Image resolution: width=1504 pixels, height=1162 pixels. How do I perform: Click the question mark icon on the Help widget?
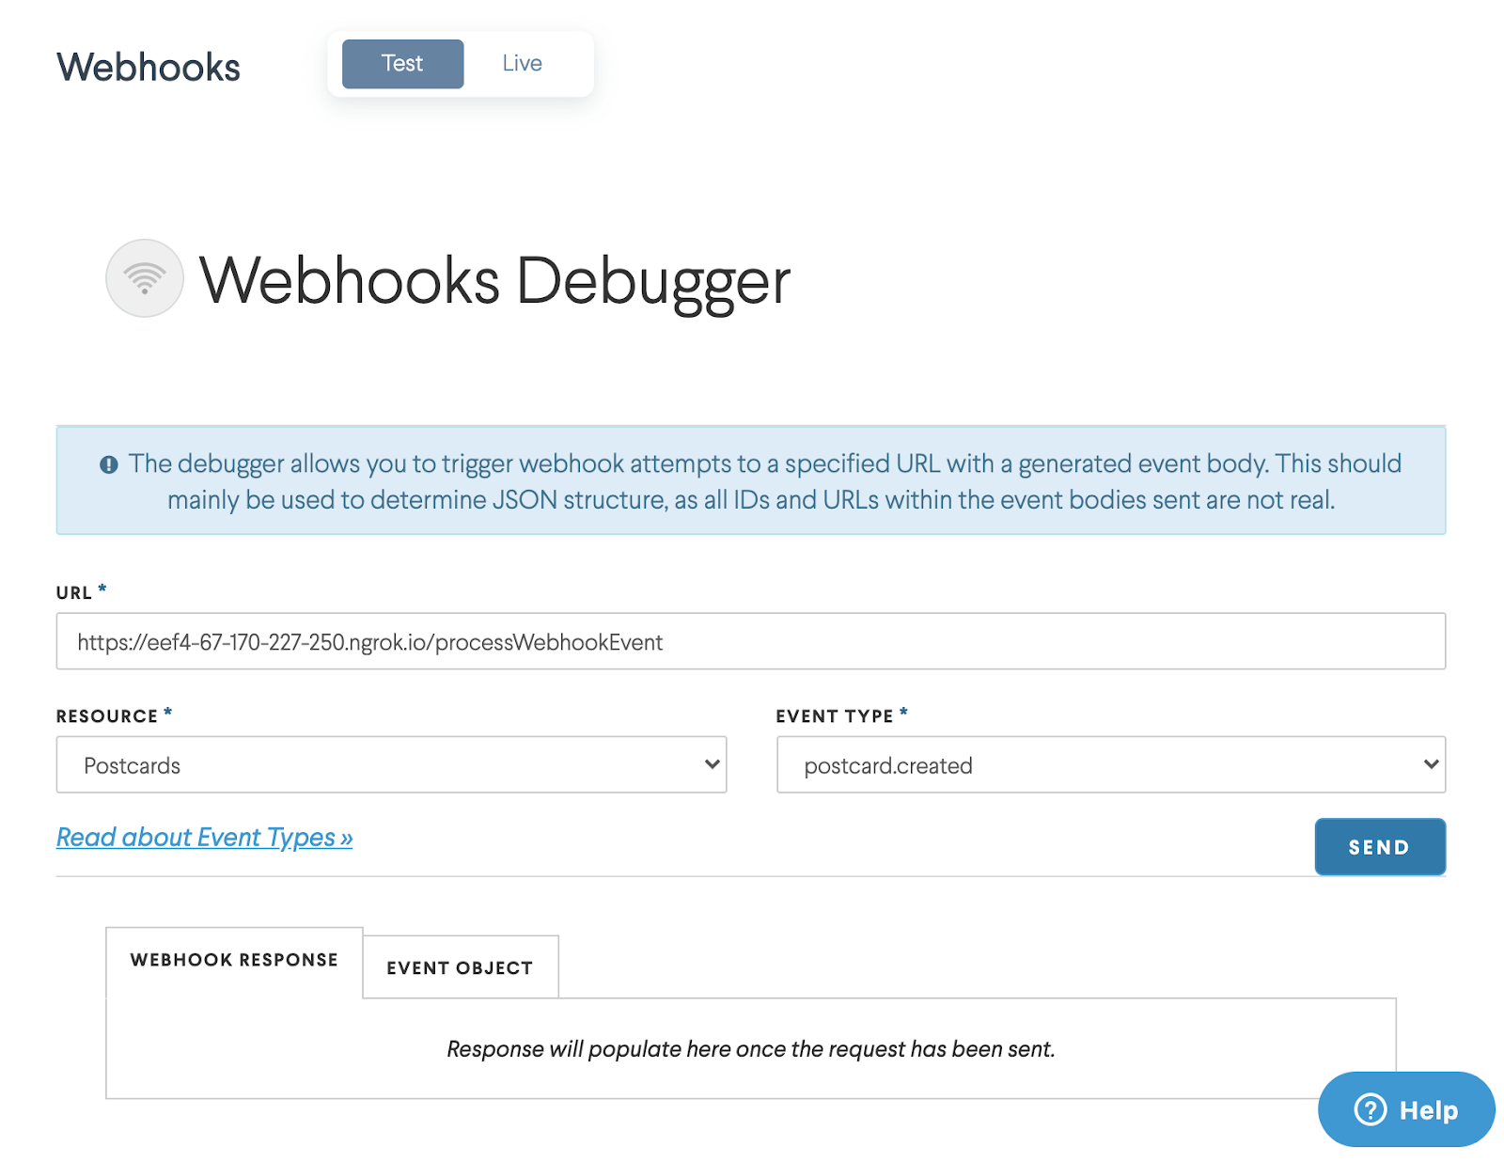pyautogui.click(x=1371, y=1110)
